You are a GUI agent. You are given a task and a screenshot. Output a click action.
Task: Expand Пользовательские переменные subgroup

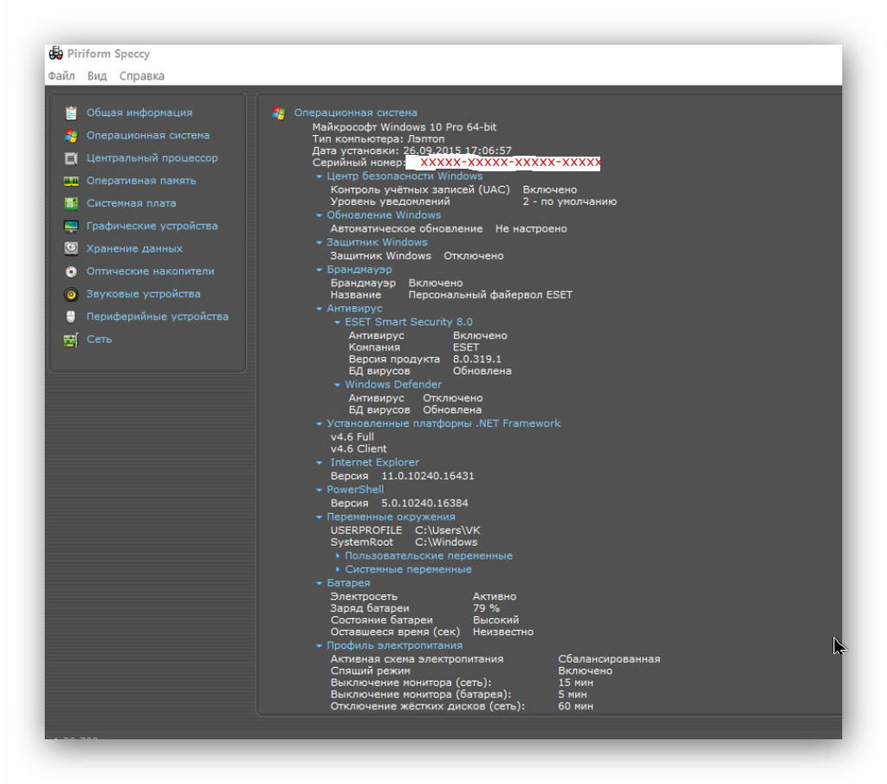point(338,556)
